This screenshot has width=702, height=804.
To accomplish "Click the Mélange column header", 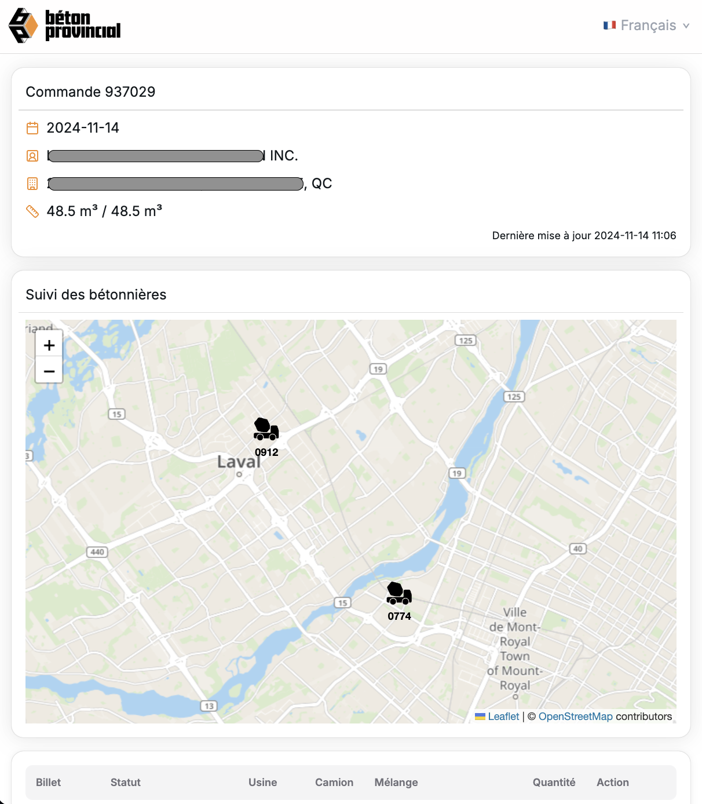I will tap(396, 783).
